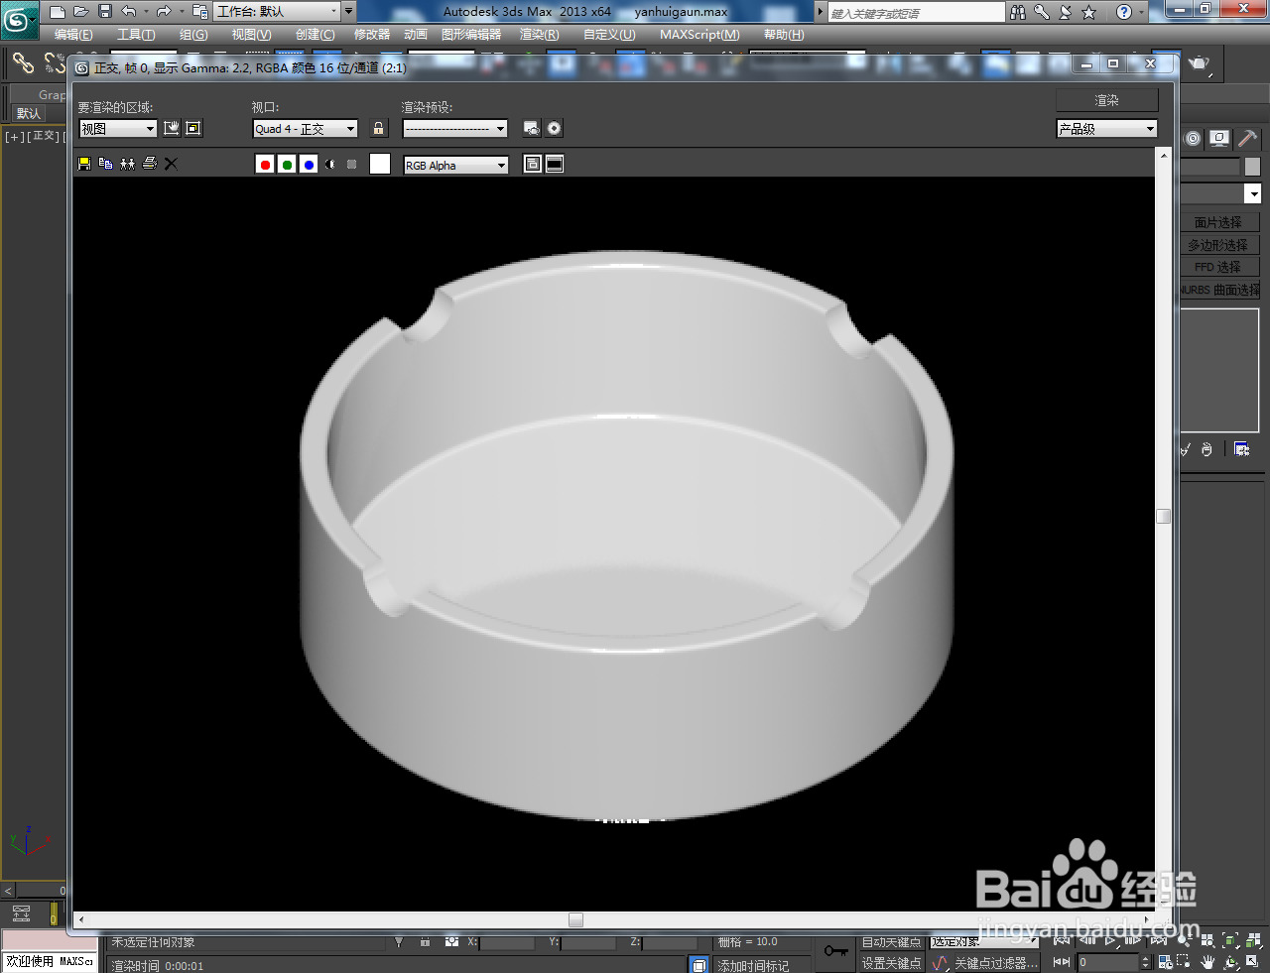The height and width of the screenshot is (973, 1270).
Task: Open the Subscription Center wrench-key icon
Action: point(1042,12)
